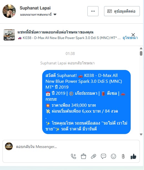Viewport: 144px width, 170px height.
Task: Open the emoji picker smiley icon
Action: 113,156
